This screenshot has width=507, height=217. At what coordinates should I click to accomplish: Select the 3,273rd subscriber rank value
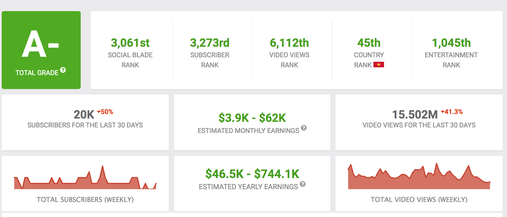pos(210,43)
